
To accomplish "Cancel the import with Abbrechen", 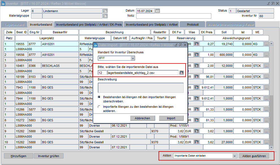I will [x=142, y=118].
